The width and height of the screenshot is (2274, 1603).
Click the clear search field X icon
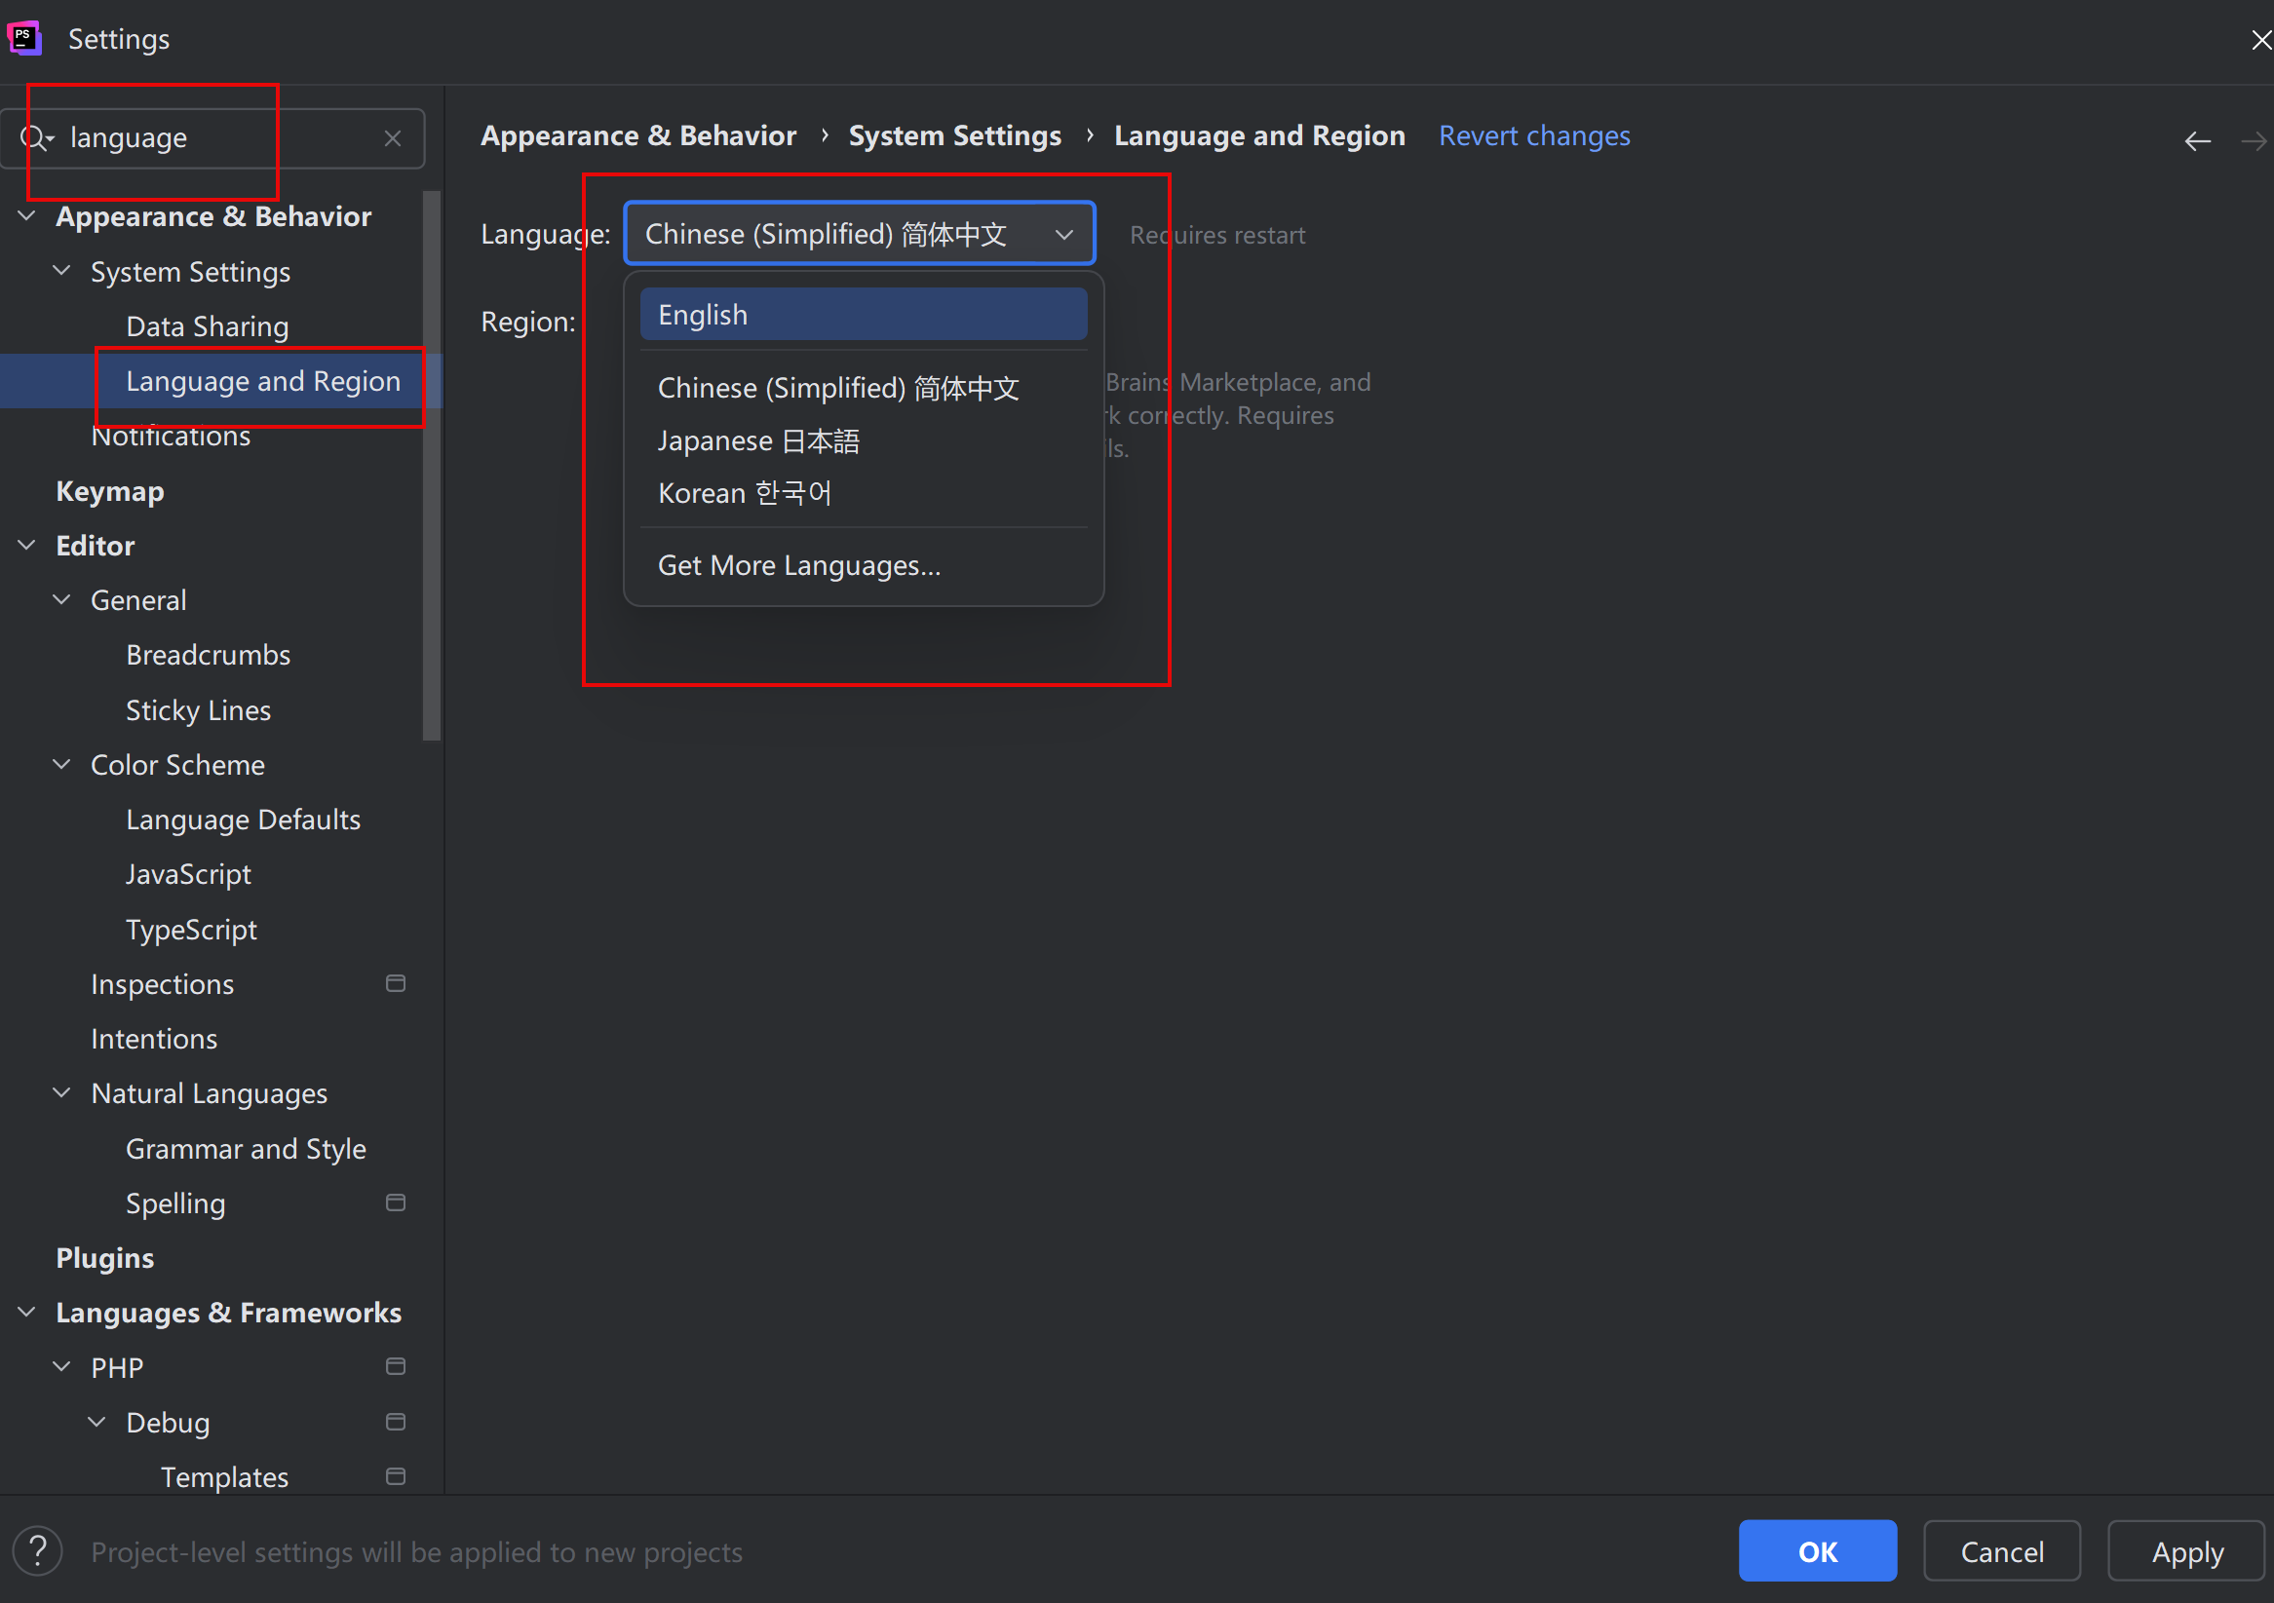392,137
